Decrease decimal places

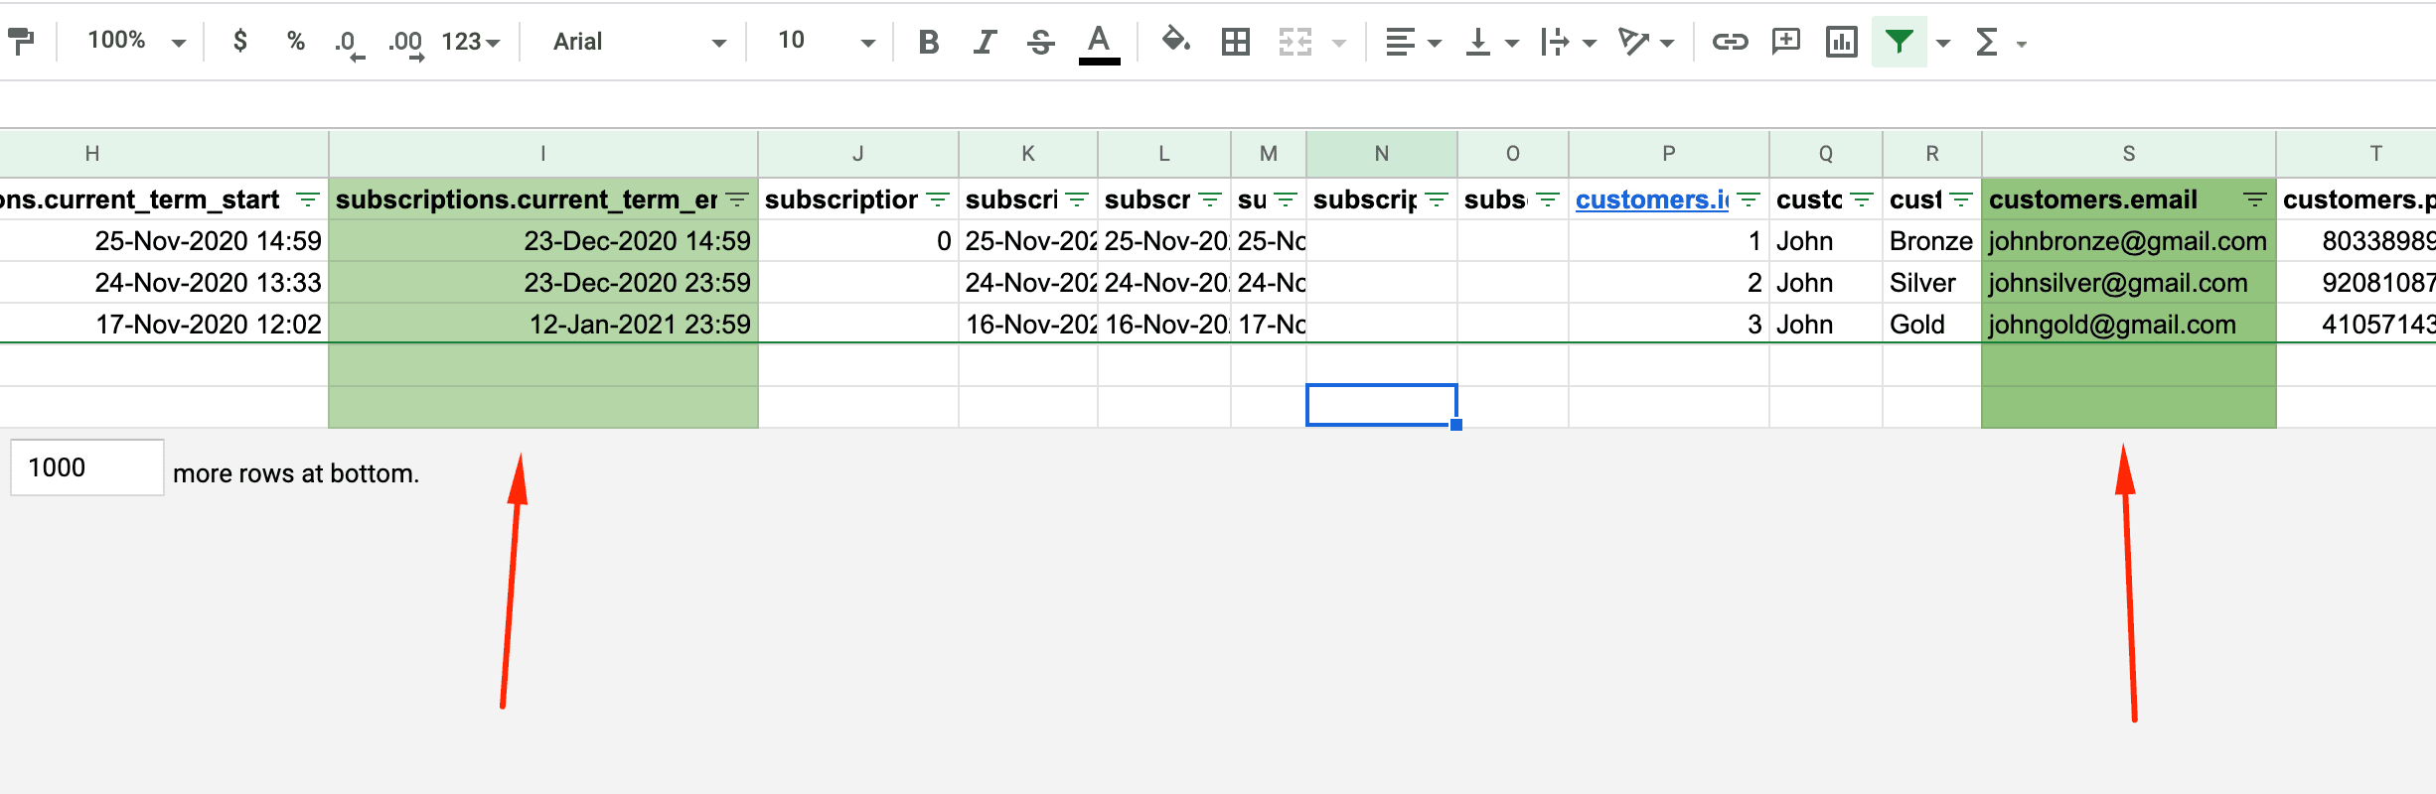pyautogui.click(x=348, y=43)
